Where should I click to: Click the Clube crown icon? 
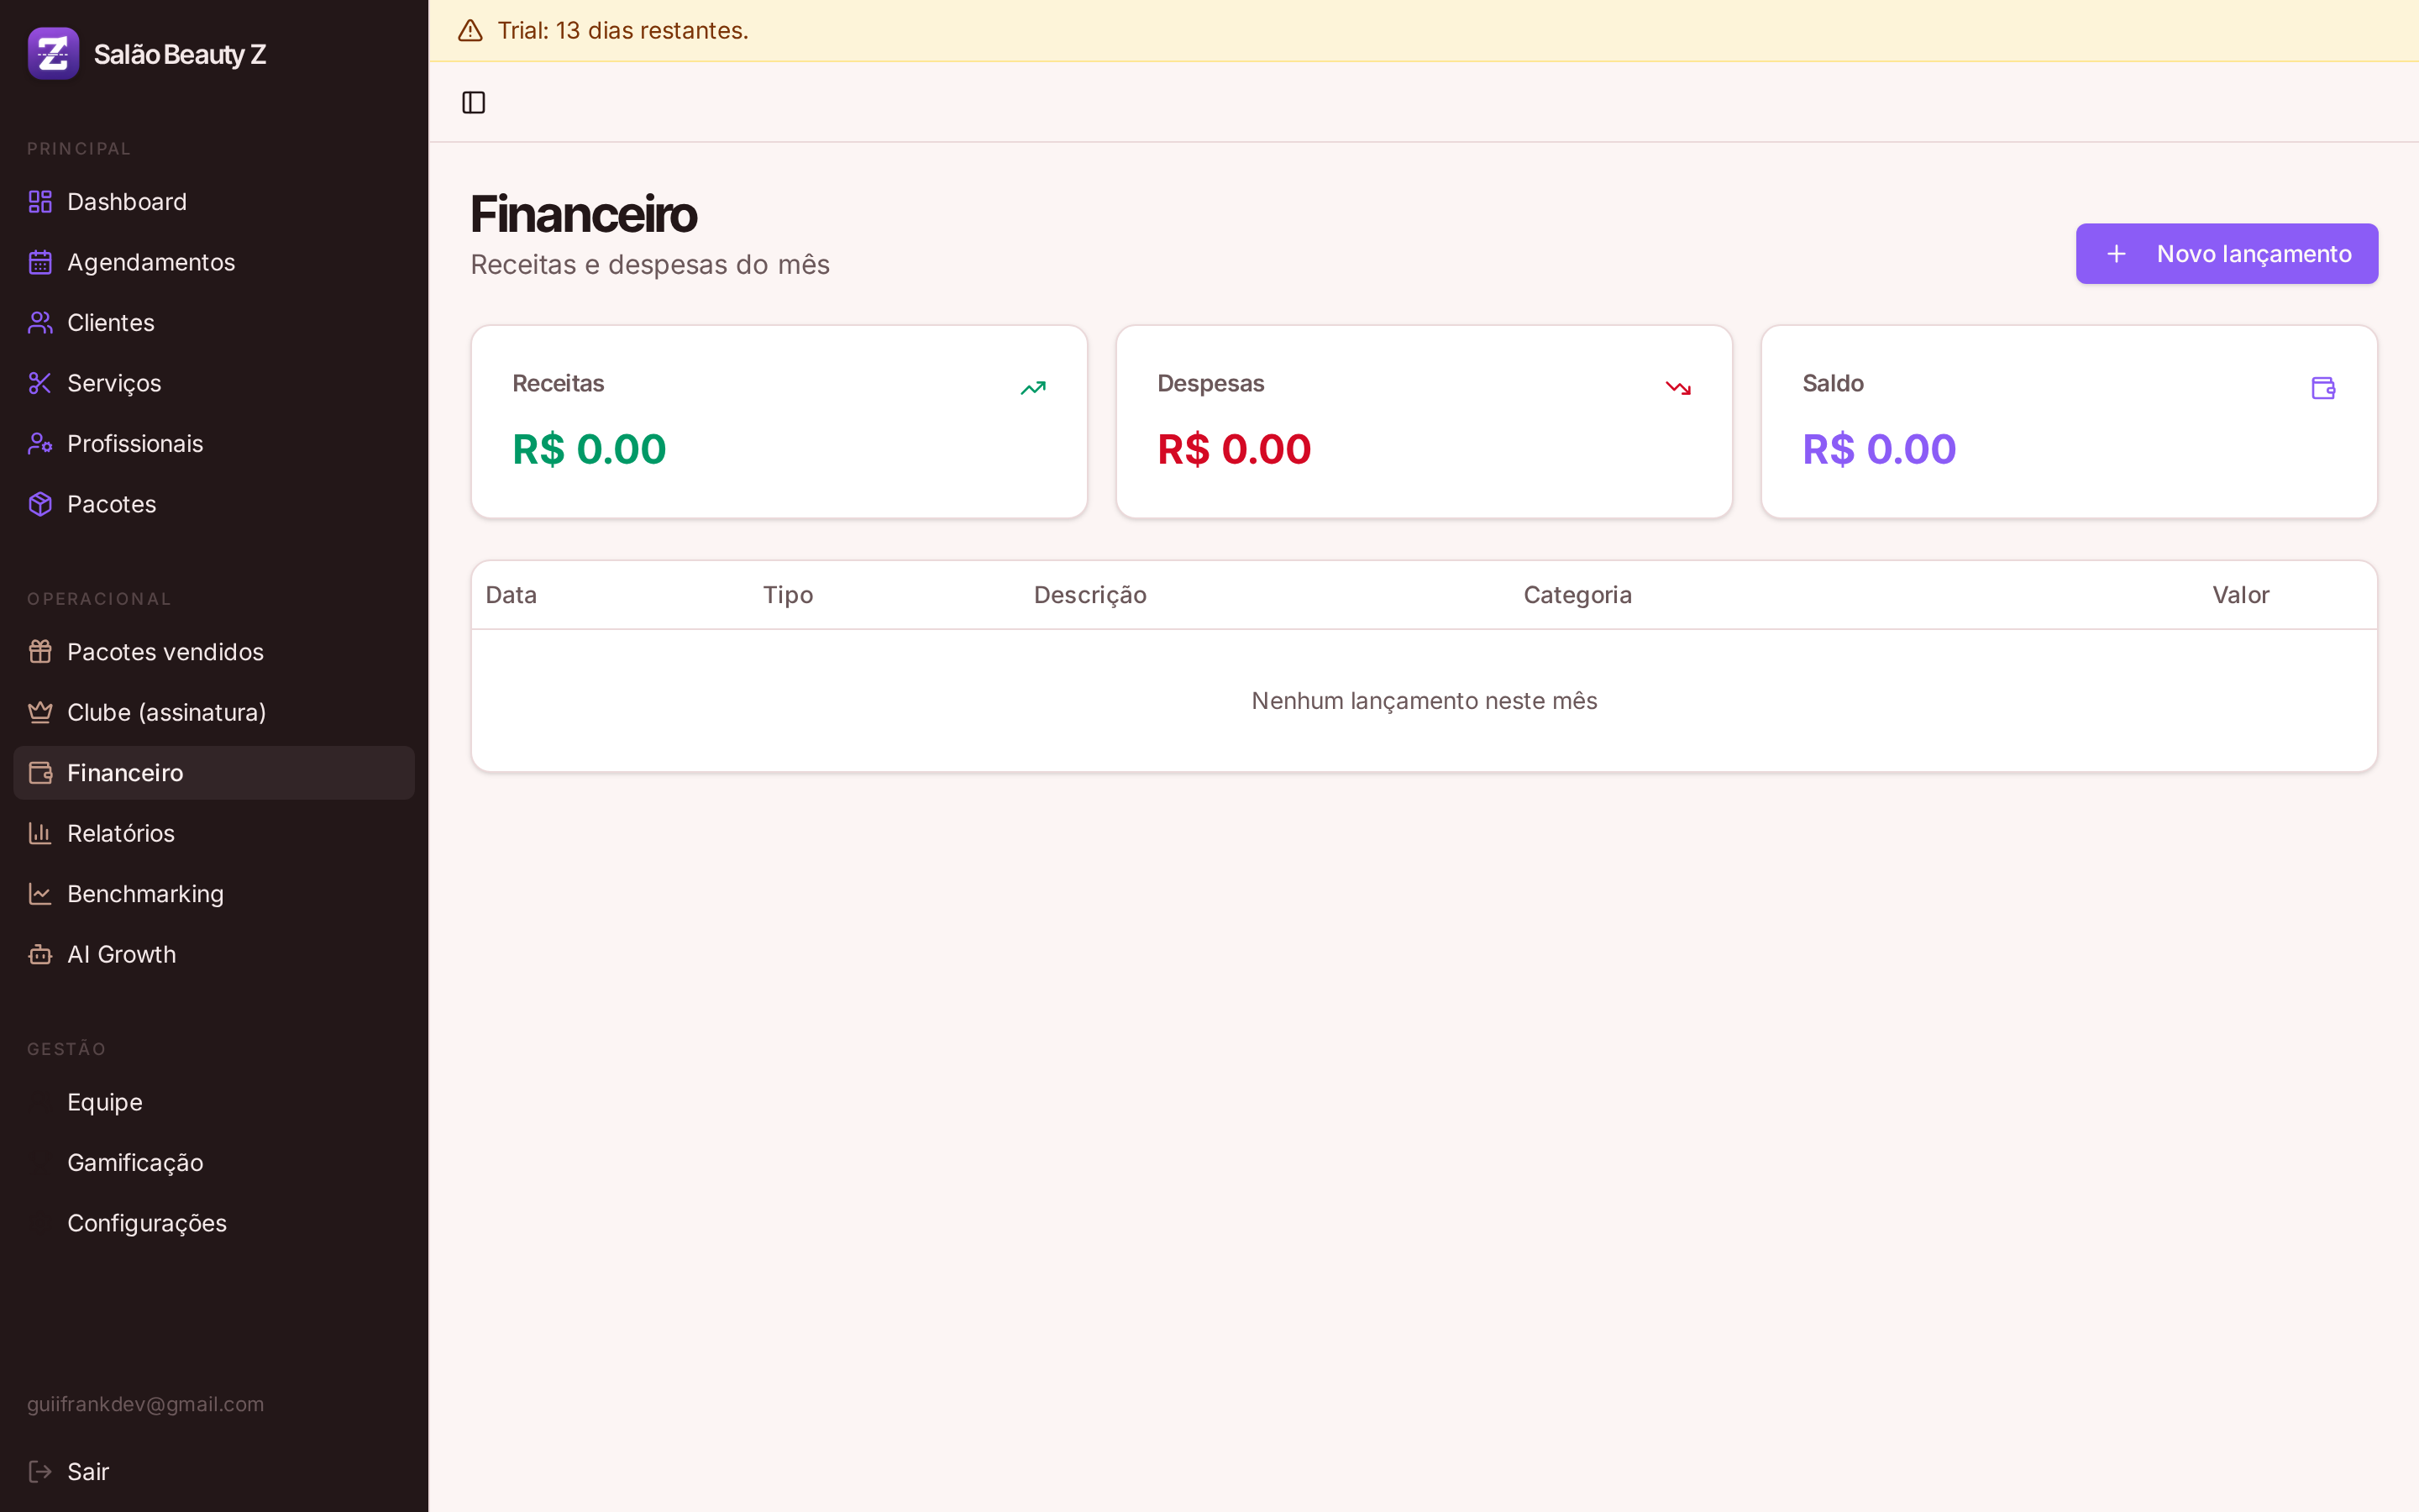click(40, 712)
